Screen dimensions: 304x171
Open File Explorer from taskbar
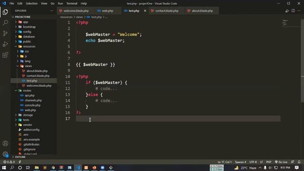point(37,168)
